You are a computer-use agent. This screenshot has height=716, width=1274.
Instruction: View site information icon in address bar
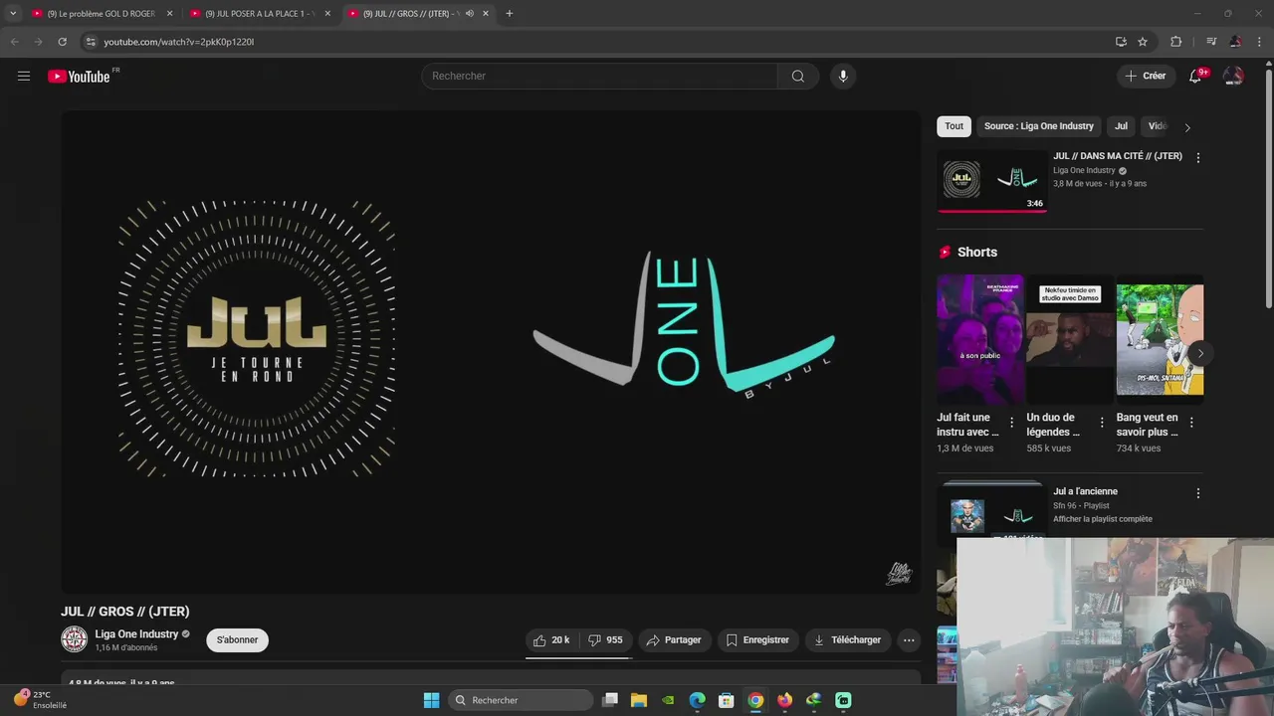coord(91,42)
